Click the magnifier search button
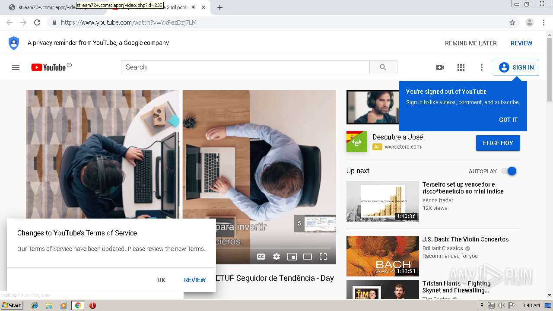 383,67
